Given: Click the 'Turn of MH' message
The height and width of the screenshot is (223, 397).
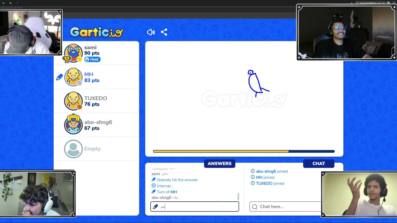Looking at the screenshot, I should [167, 192].
